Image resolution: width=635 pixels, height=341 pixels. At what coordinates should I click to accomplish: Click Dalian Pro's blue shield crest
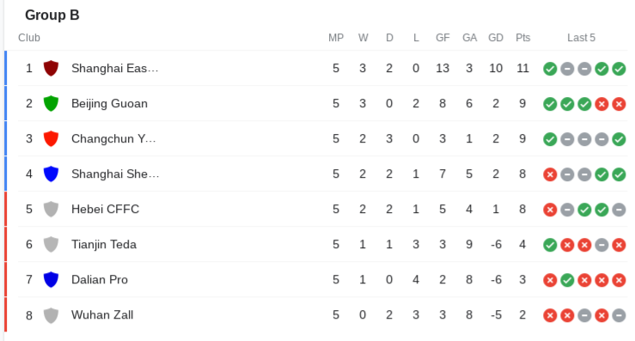pyautogui.click(x=51, y=279)
